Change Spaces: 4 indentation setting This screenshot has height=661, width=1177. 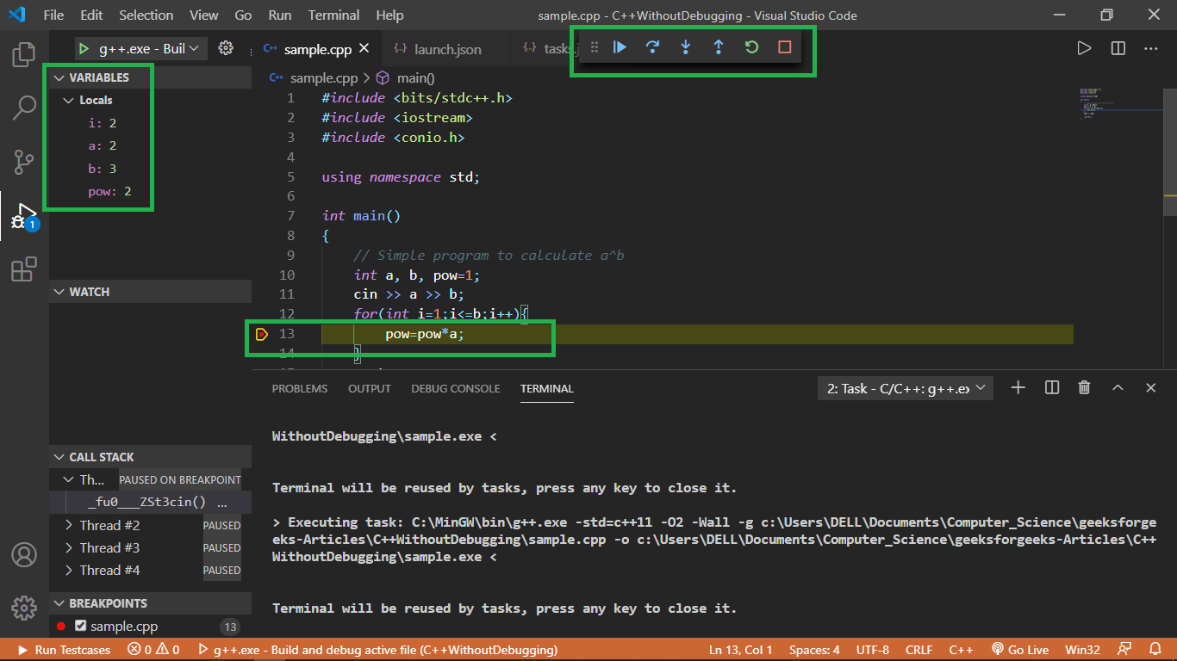814,650
